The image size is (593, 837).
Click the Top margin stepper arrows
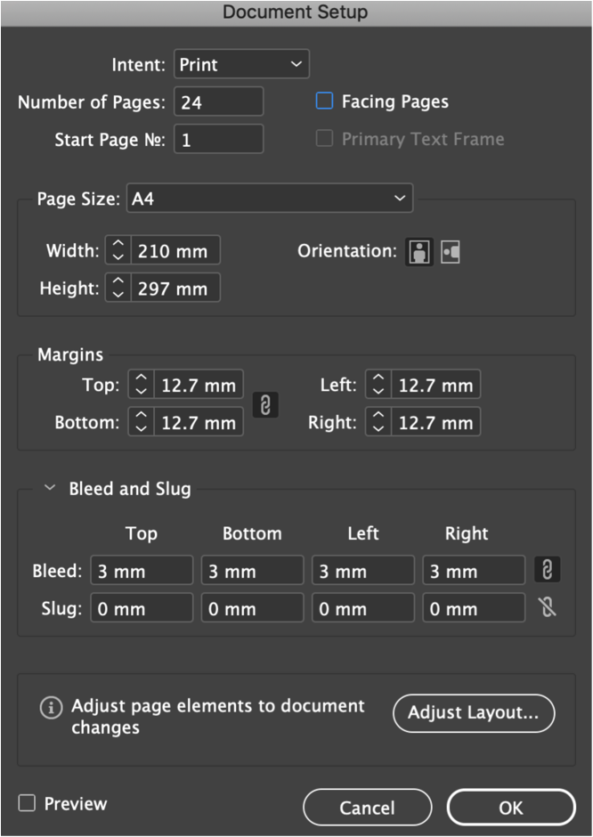(141, 385)
